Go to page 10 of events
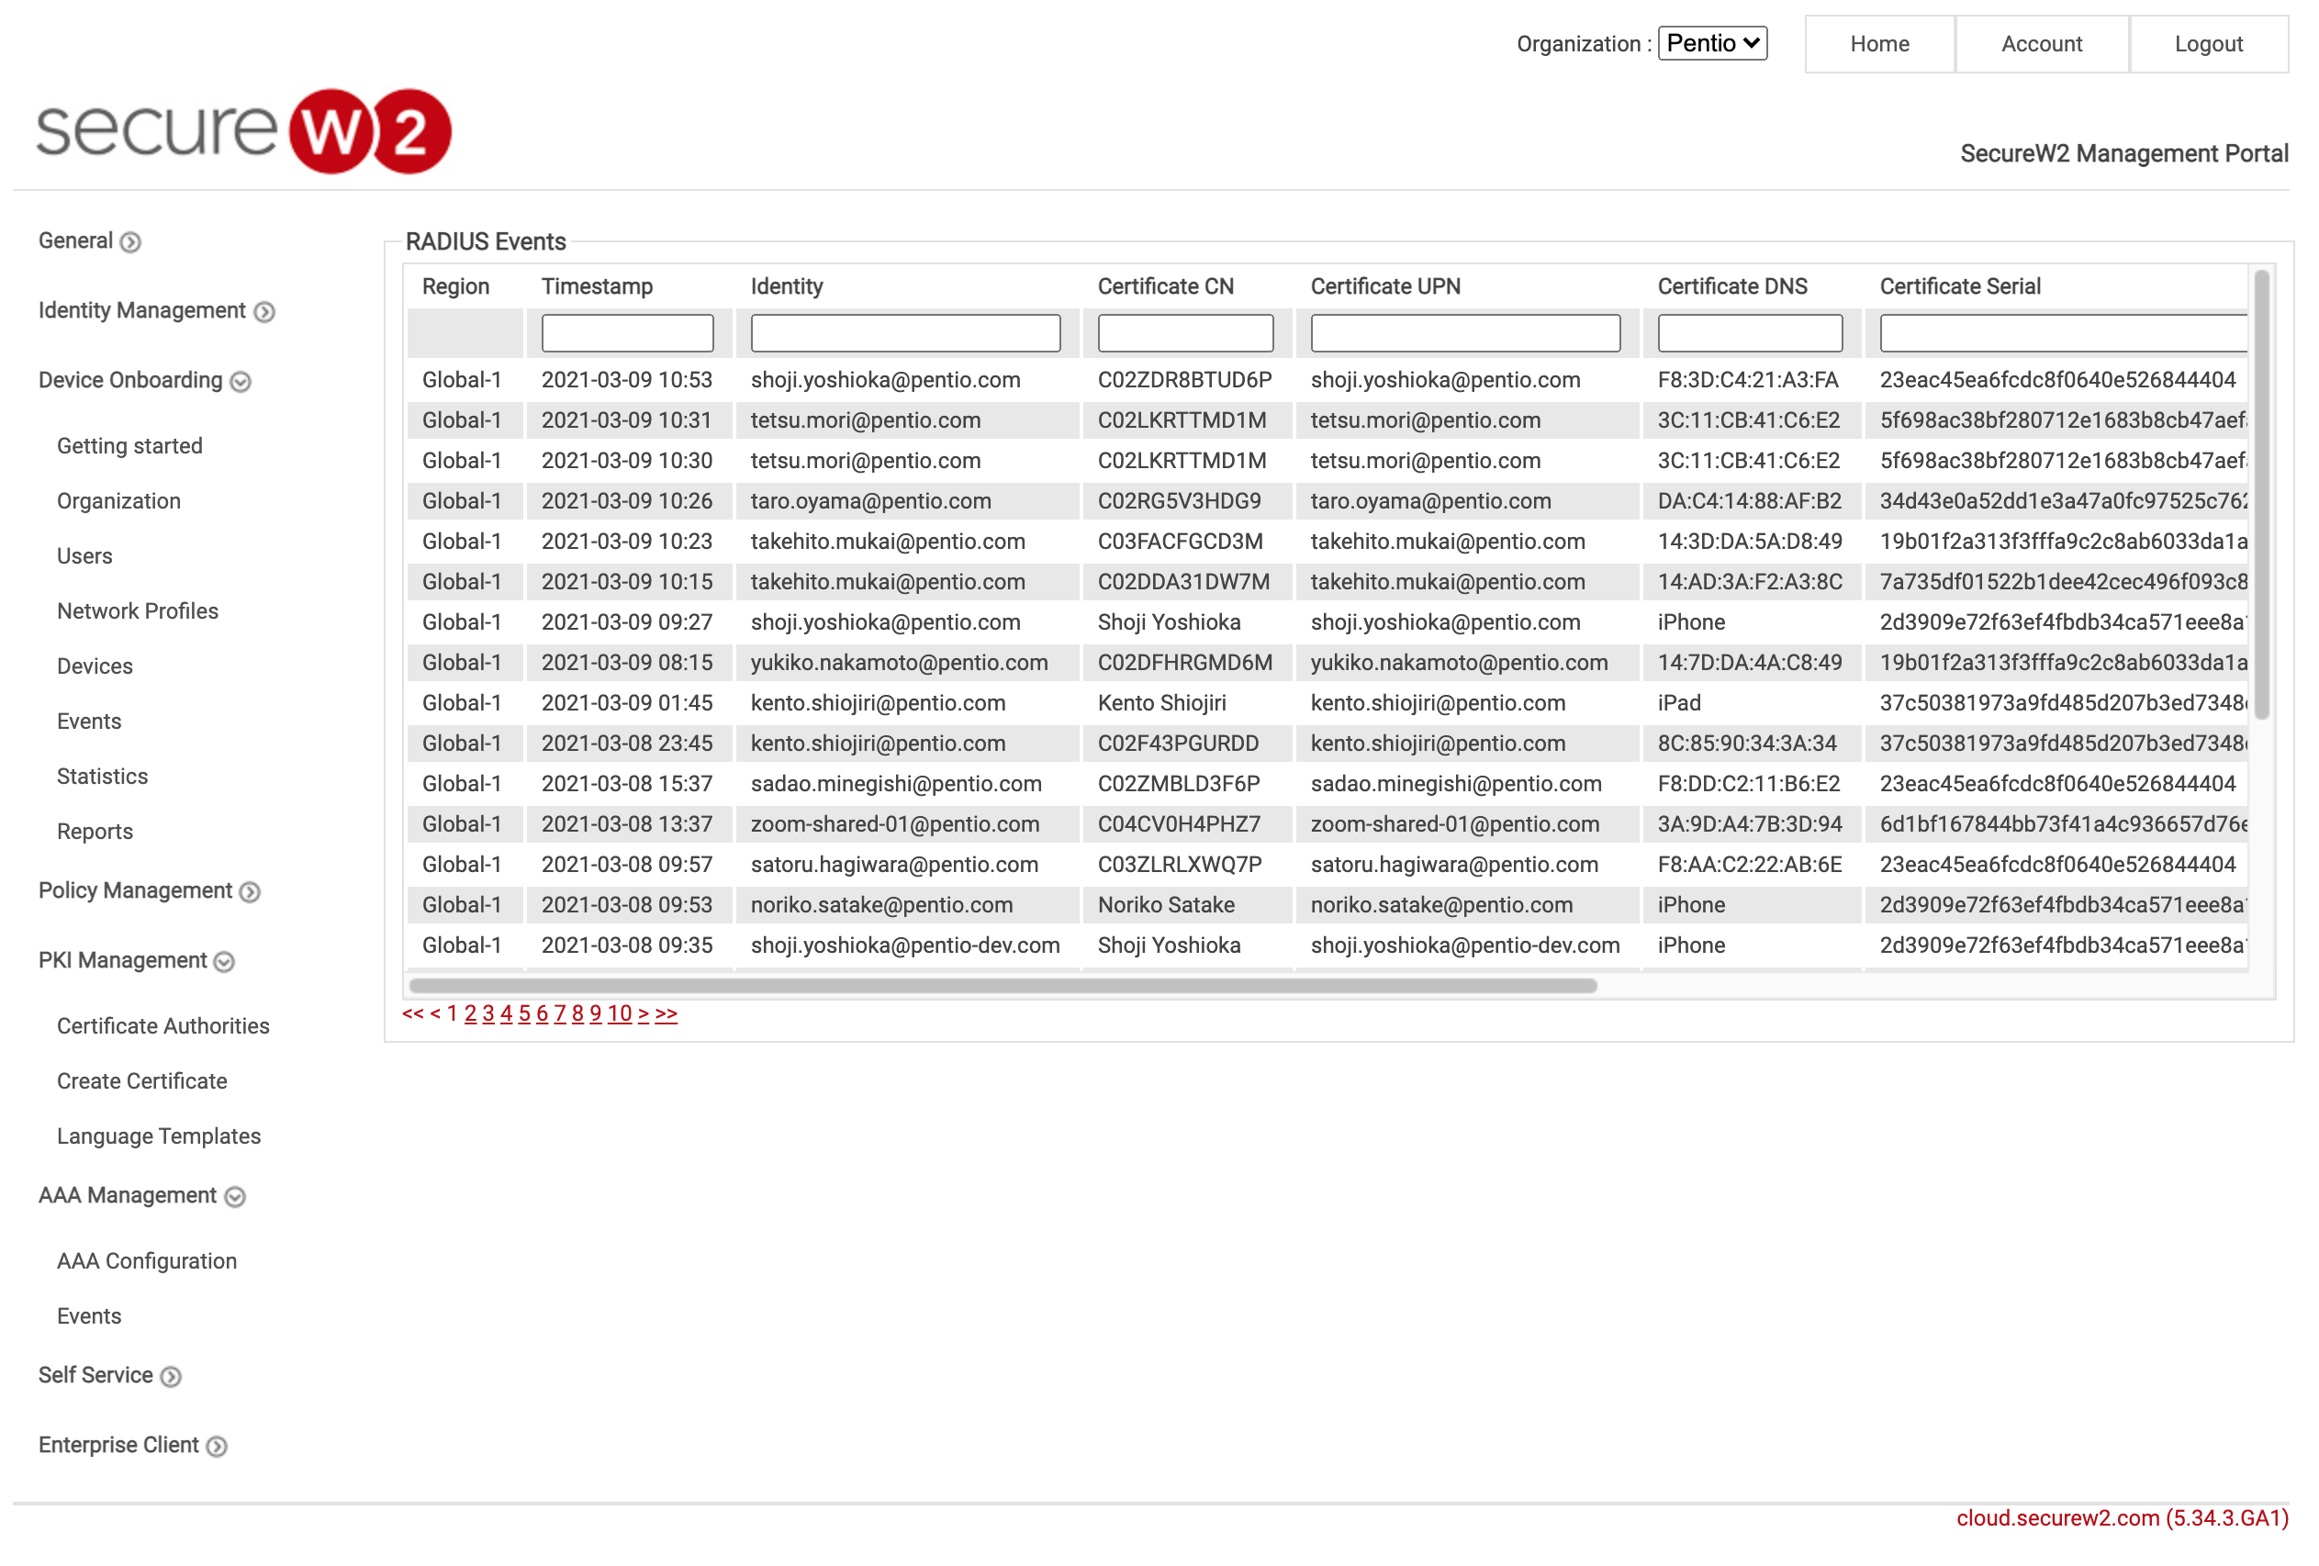 click(620, 1013)
